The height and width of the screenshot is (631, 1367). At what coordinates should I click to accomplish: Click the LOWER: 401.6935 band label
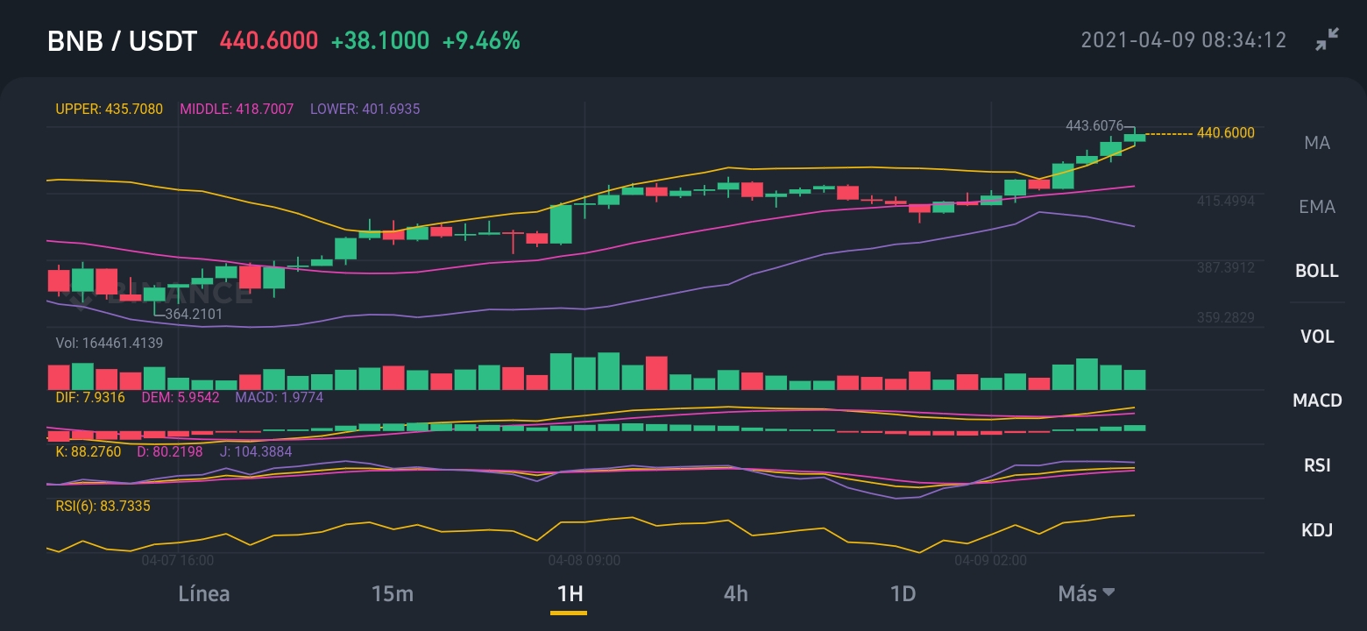[x=365, y=110]
